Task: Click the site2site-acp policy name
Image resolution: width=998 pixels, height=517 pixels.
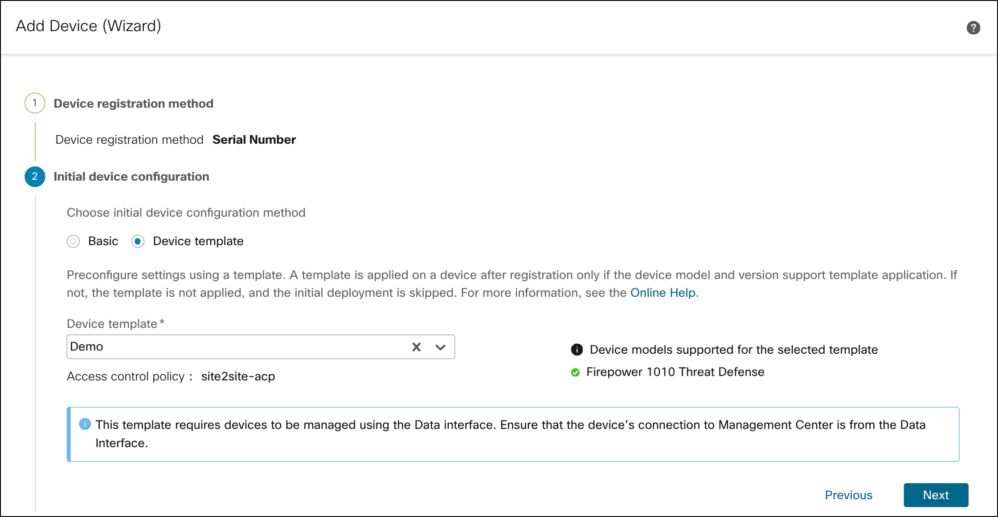Action: 238,376
